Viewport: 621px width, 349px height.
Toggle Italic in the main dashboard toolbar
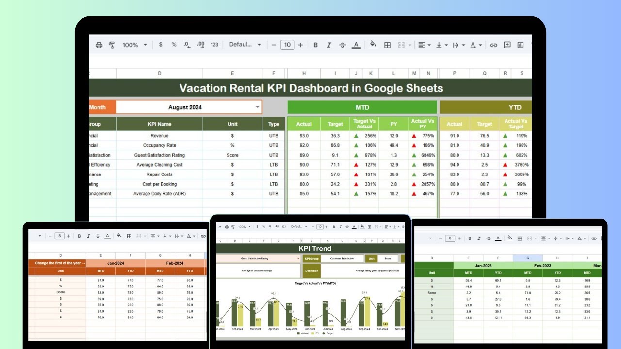click(329, 45)
